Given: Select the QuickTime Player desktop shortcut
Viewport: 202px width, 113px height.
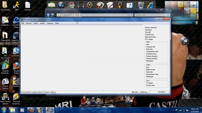Looking at the screenshot, I should pyautogui.click(x=16, y=22).
